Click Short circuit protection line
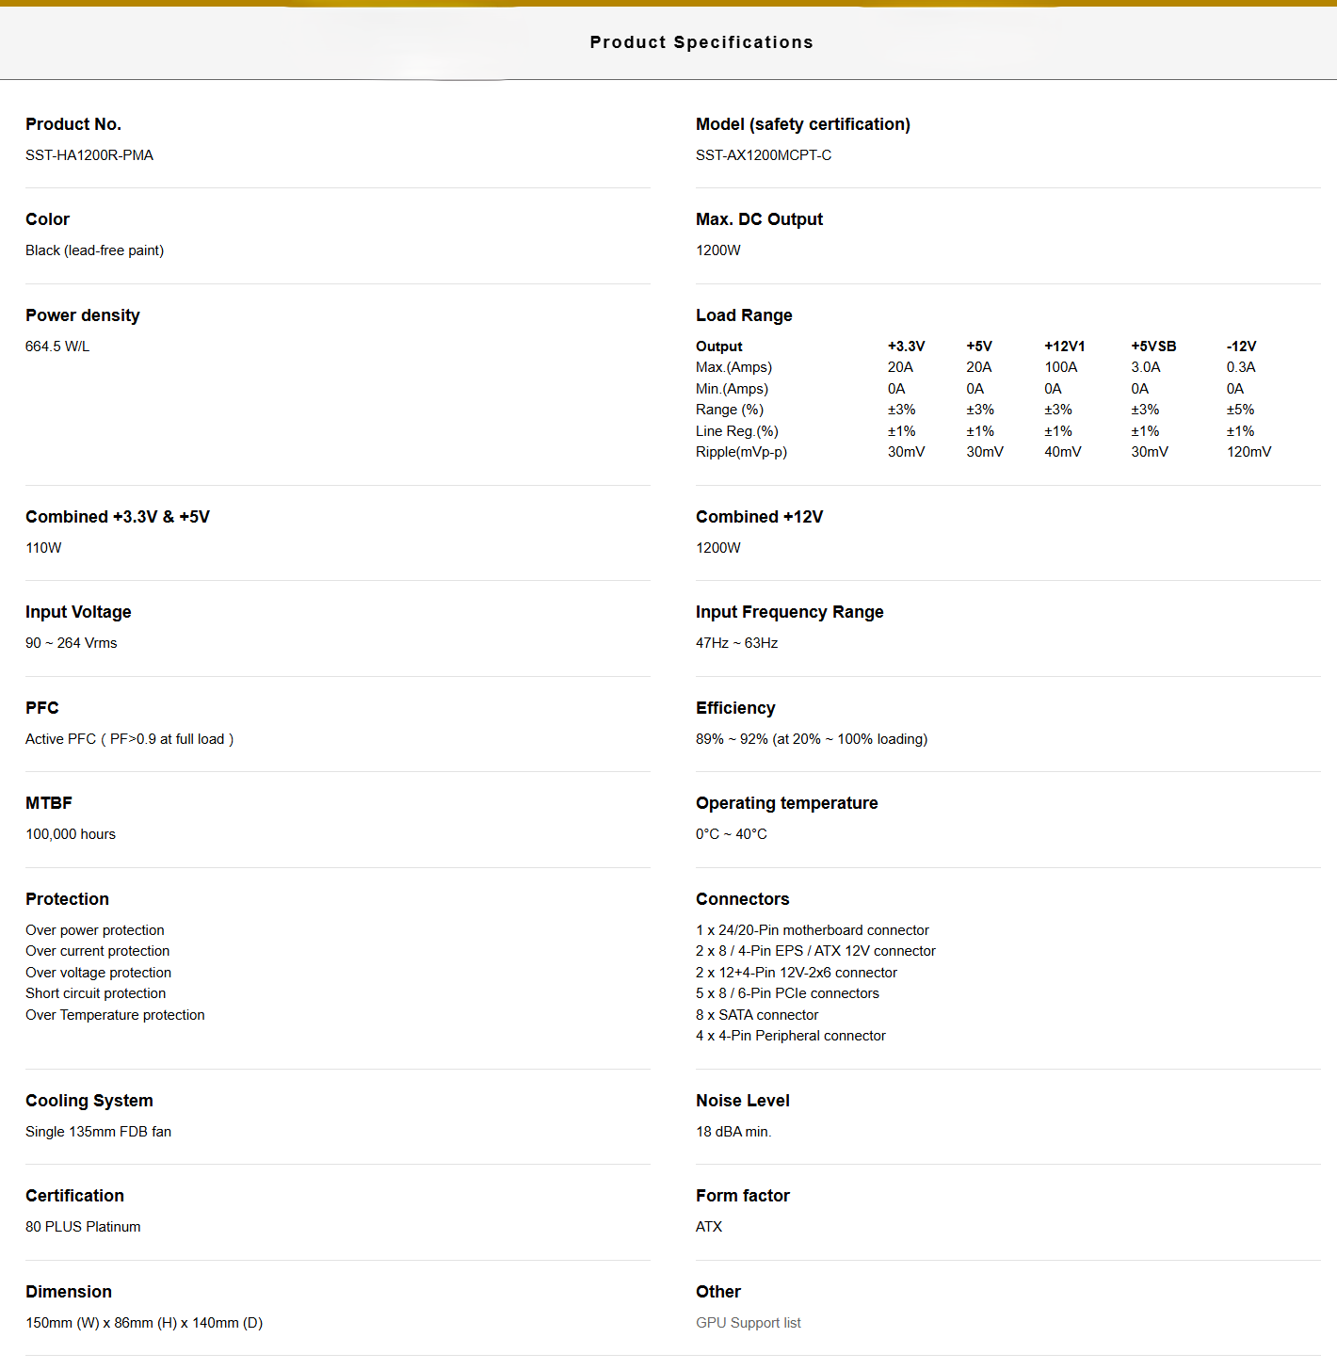The image size is (1337, 1370). click(96, 993)
